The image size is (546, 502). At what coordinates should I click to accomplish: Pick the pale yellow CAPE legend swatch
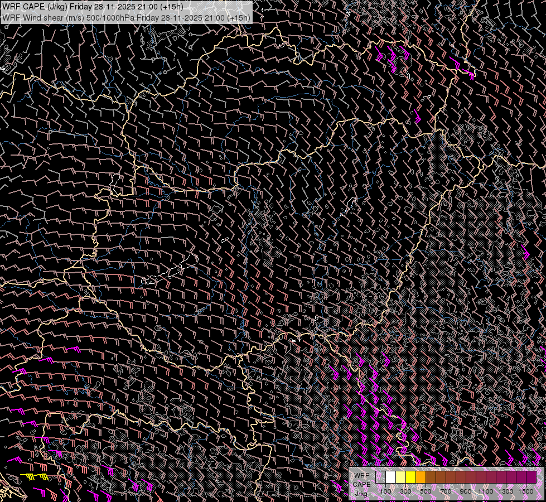point(401,477)
